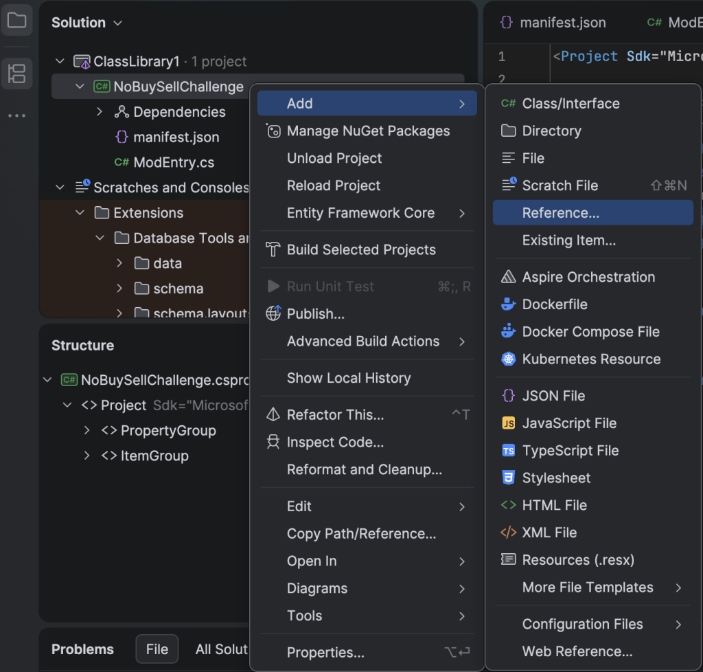
Task: Click the Manage NuGet Packages icon
Action: (273, 131)
